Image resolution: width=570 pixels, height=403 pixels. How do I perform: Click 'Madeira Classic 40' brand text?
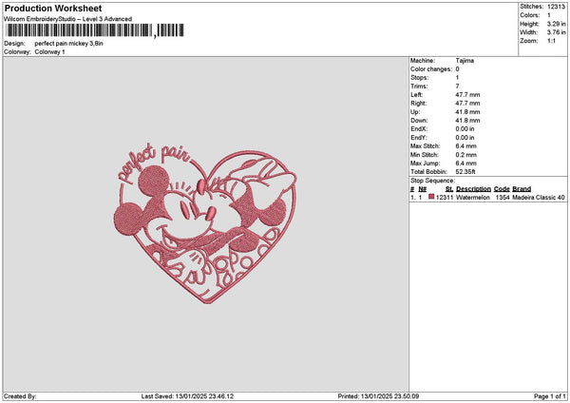pyautogui.click(x=539, y=198)
